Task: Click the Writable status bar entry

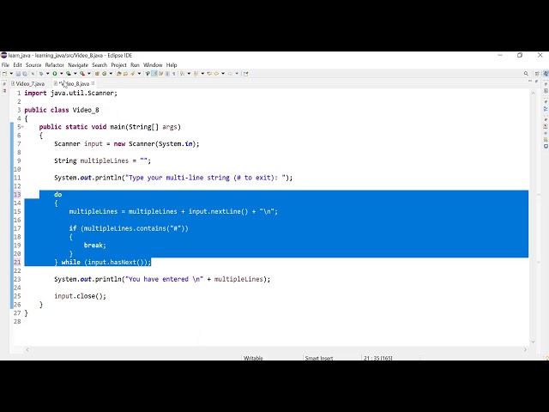Action: point(253,358)
